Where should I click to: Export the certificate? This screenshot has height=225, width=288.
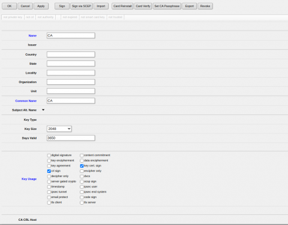190,6
